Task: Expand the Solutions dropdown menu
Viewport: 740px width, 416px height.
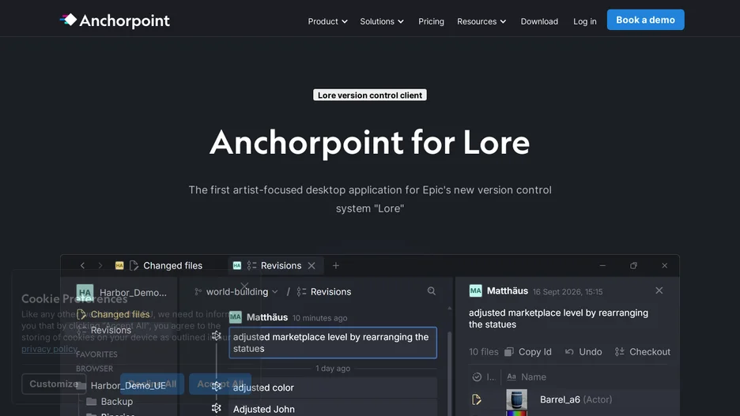Action: [382, 21]
